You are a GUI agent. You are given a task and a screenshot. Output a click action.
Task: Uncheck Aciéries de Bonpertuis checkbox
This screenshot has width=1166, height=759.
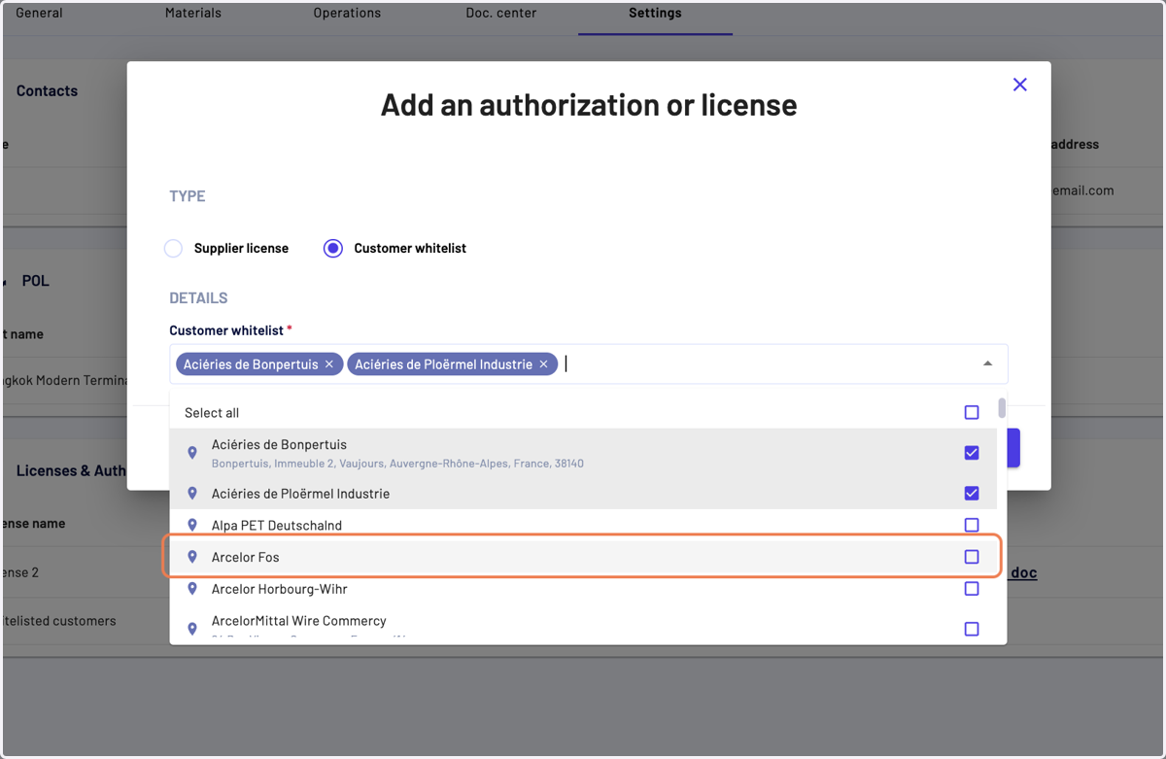(x=972, y=453)
